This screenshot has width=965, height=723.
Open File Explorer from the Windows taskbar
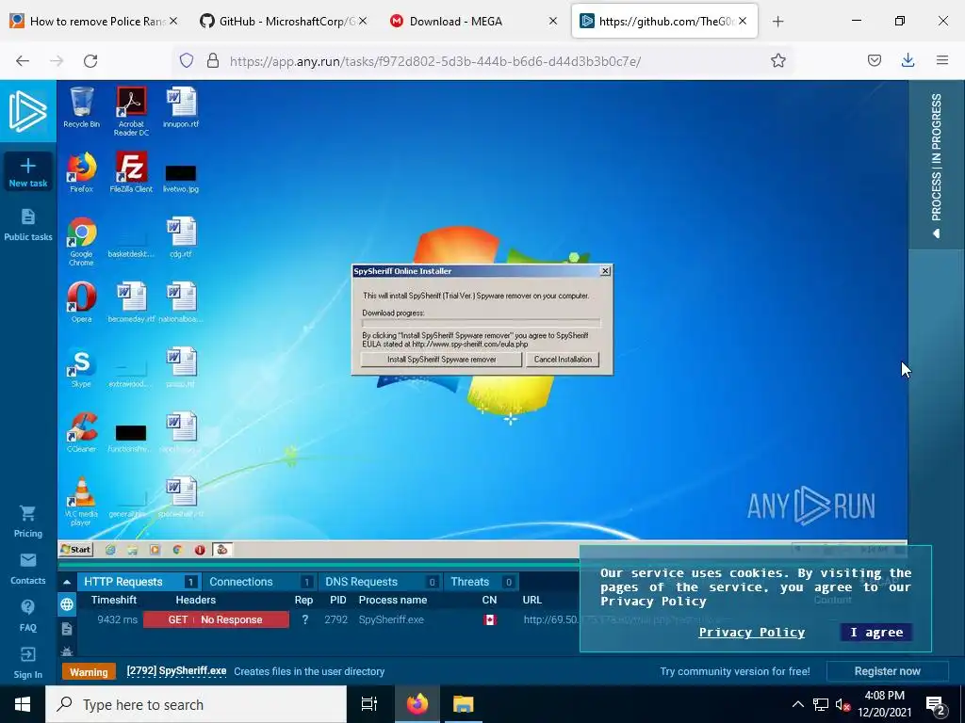[463, 704]
